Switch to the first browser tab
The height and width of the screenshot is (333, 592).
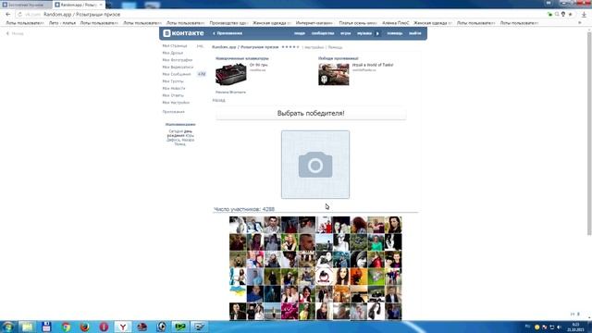pos(26,5)
